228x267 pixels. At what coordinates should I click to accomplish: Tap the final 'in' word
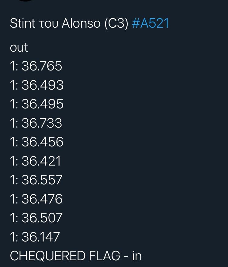tap(137, 256)
